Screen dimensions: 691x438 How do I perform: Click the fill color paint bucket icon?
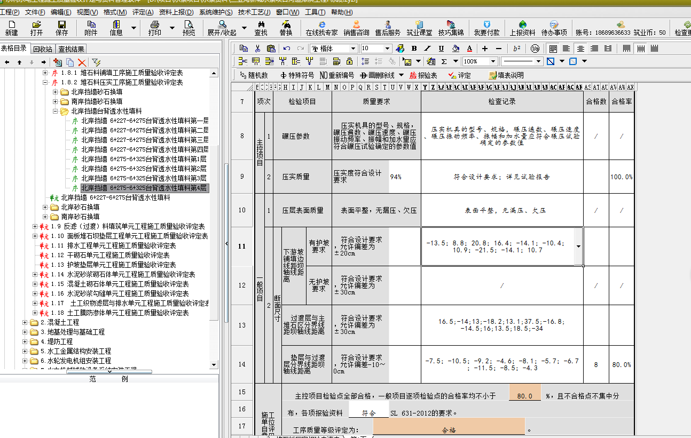(456, 49)
